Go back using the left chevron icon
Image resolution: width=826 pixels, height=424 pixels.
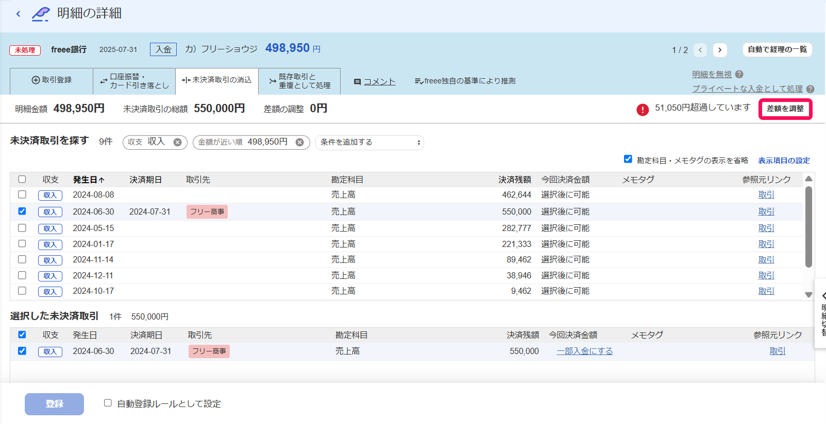(19, 14)
